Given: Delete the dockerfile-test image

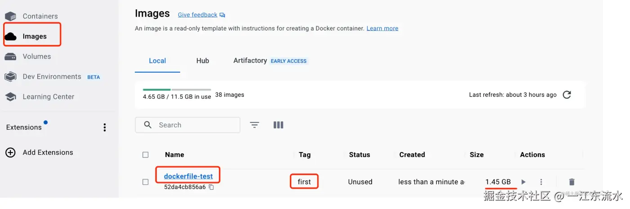Looking at the screenshot, I should click(x=572, y=182).
